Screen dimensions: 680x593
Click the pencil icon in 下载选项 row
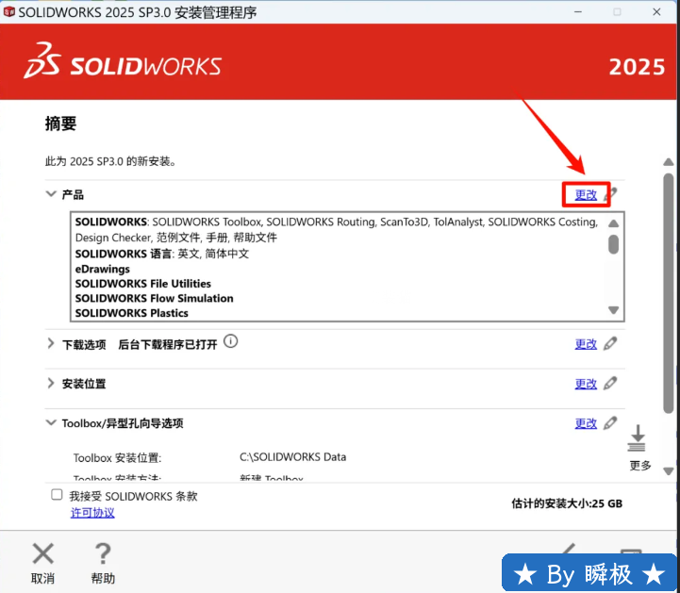(x=610, y=344)
